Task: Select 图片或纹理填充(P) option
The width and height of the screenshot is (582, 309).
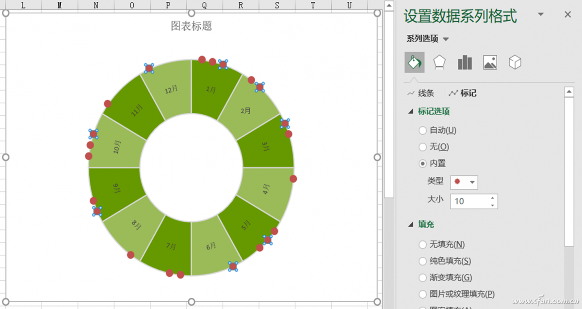Action: tap(457, 294)
